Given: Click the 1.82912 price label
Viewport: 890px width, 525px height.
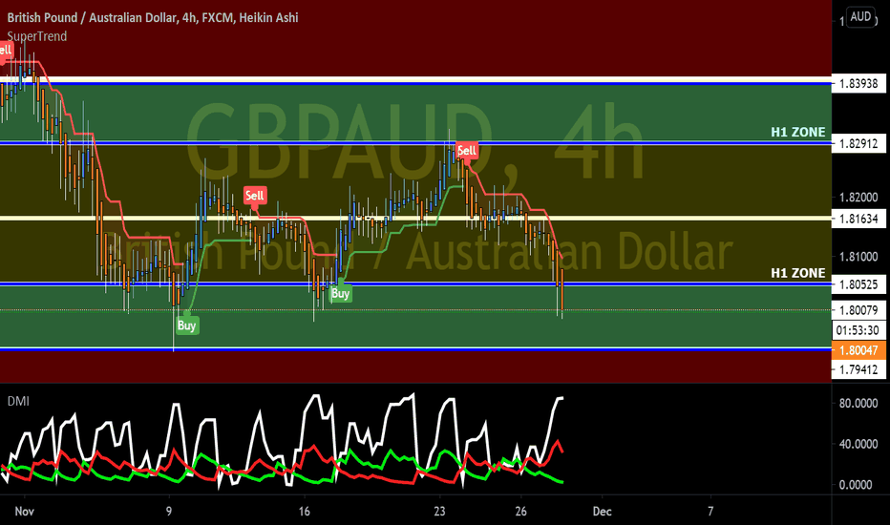Looking at the screenshot, I should tap(858, 143).
